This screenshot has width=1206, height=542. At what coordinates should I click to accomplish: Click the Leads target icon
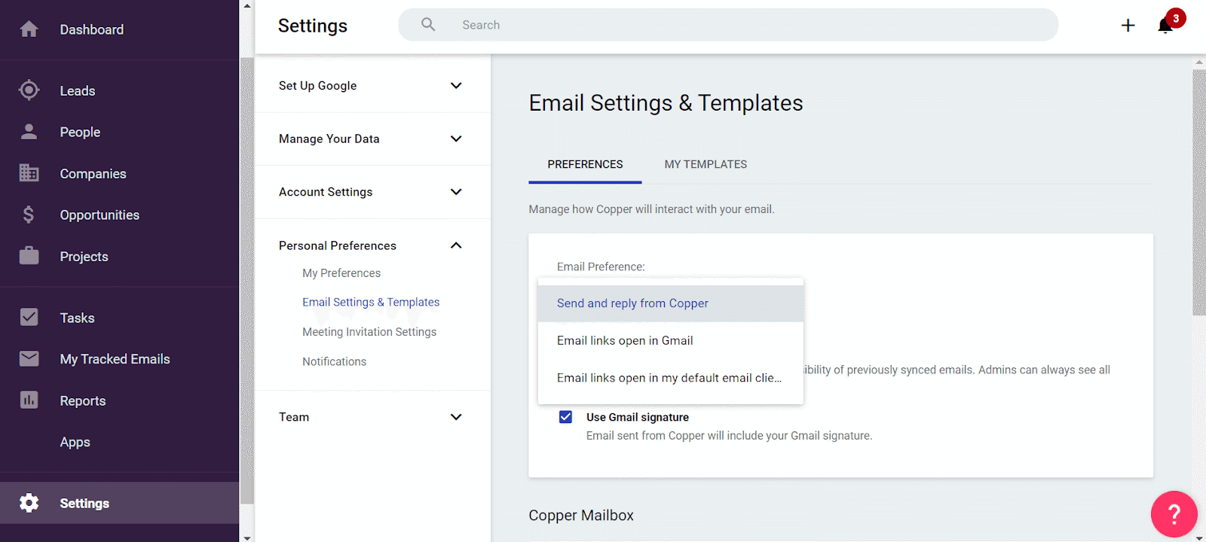pos(29,90)
